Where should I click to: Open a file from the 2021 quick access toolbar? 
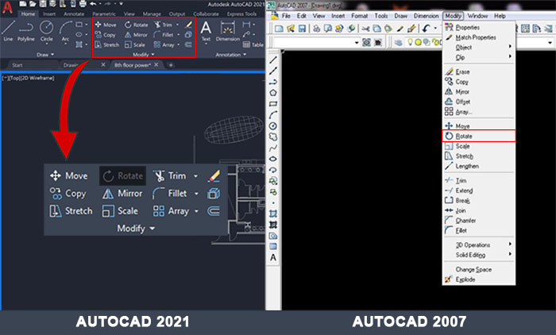tap(33, 4)
